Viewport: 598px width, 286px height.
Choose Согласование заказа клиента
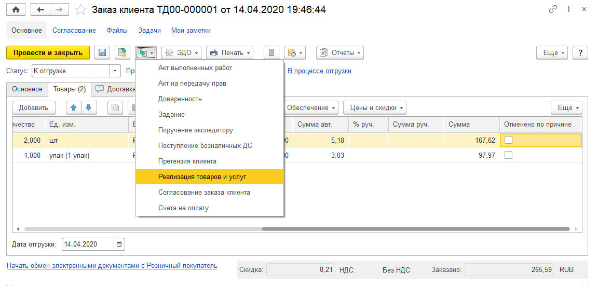pos(209,193)
